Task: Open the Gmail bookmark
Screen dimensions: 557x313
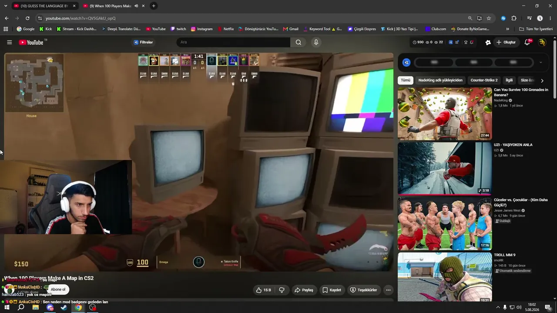Action: [291, 29]
